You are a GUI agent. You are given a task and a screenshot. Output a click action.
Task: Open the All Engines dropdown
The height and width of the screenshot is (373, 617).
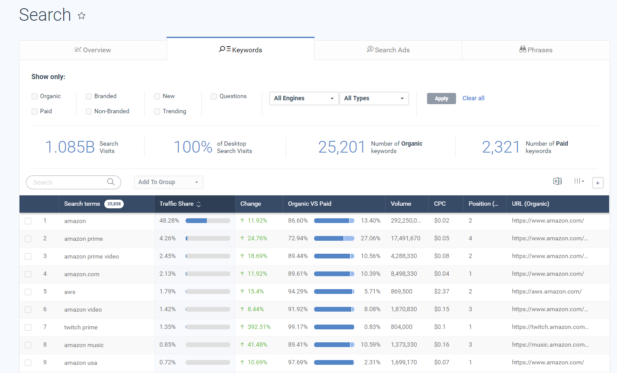tap(304, 99)
